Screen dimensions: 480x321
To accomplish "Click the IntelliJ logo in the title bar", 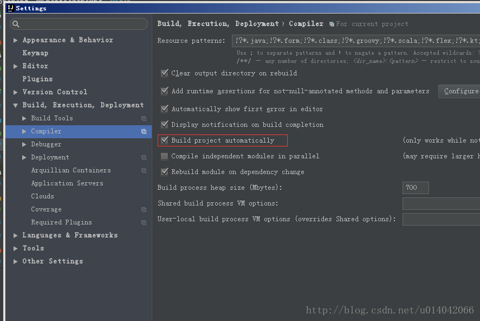I will 11,8.
